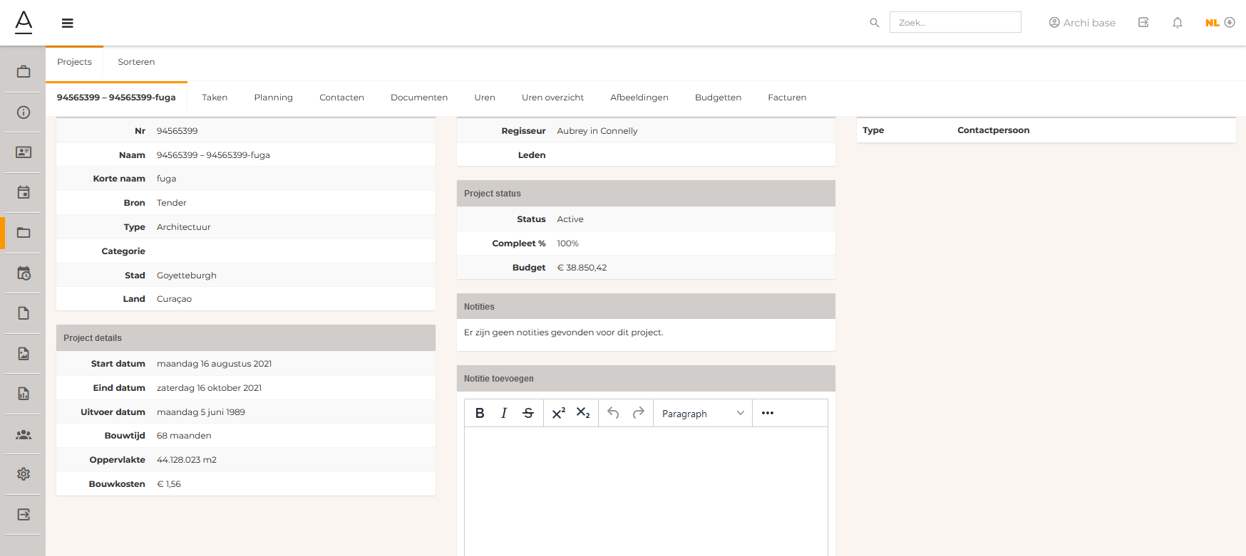Undo last edit in note editor
1246x556 pixels.
(x=613, y=413)
